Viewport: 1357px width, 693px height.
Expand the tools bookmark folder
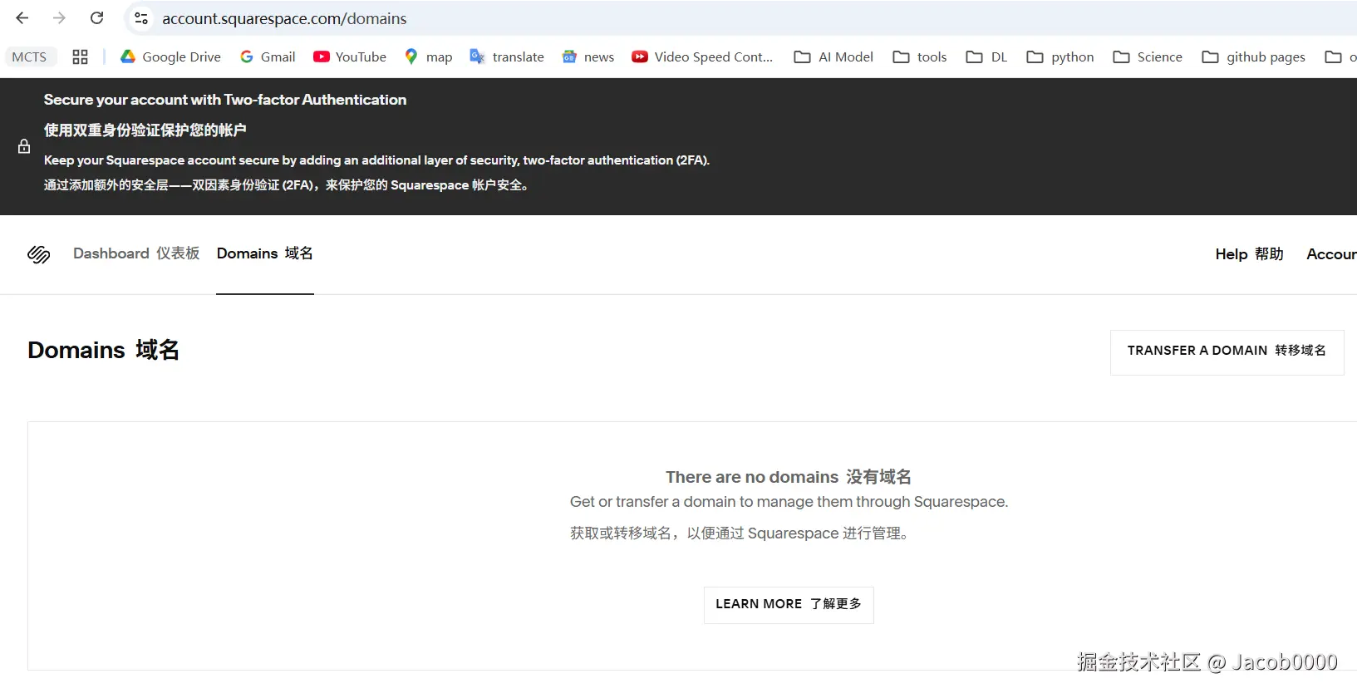pos(920,57)
